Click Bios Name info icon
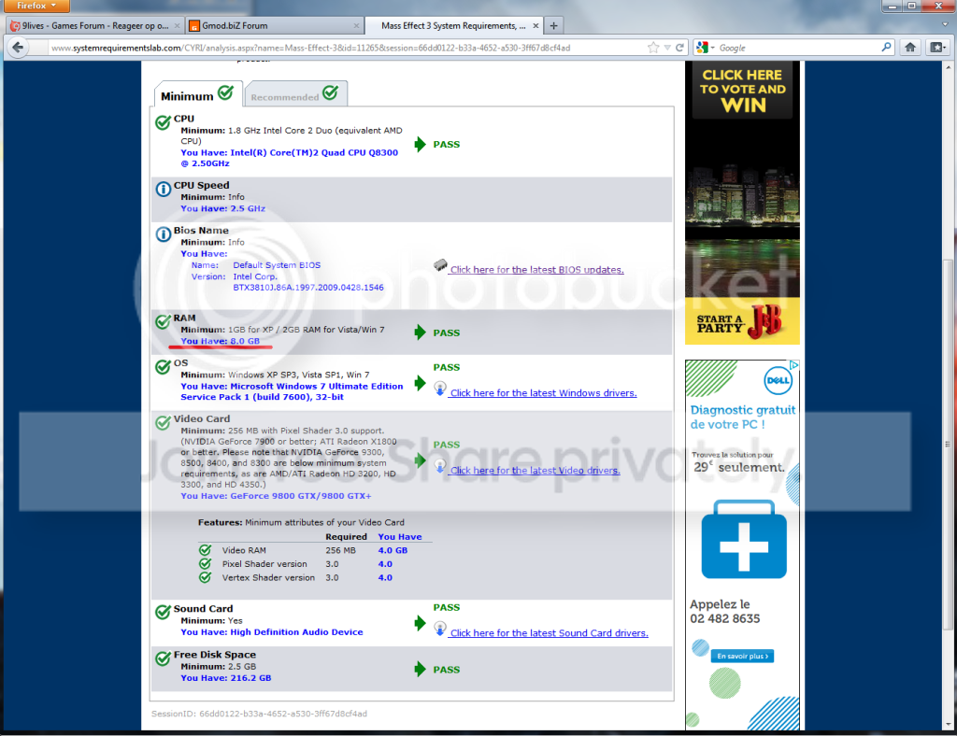This screenshot has height=736, width=957. coord(163,234)
